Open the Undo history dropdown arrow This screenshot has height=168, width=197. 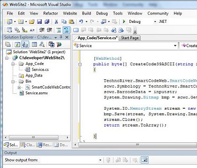pos(86,21)
